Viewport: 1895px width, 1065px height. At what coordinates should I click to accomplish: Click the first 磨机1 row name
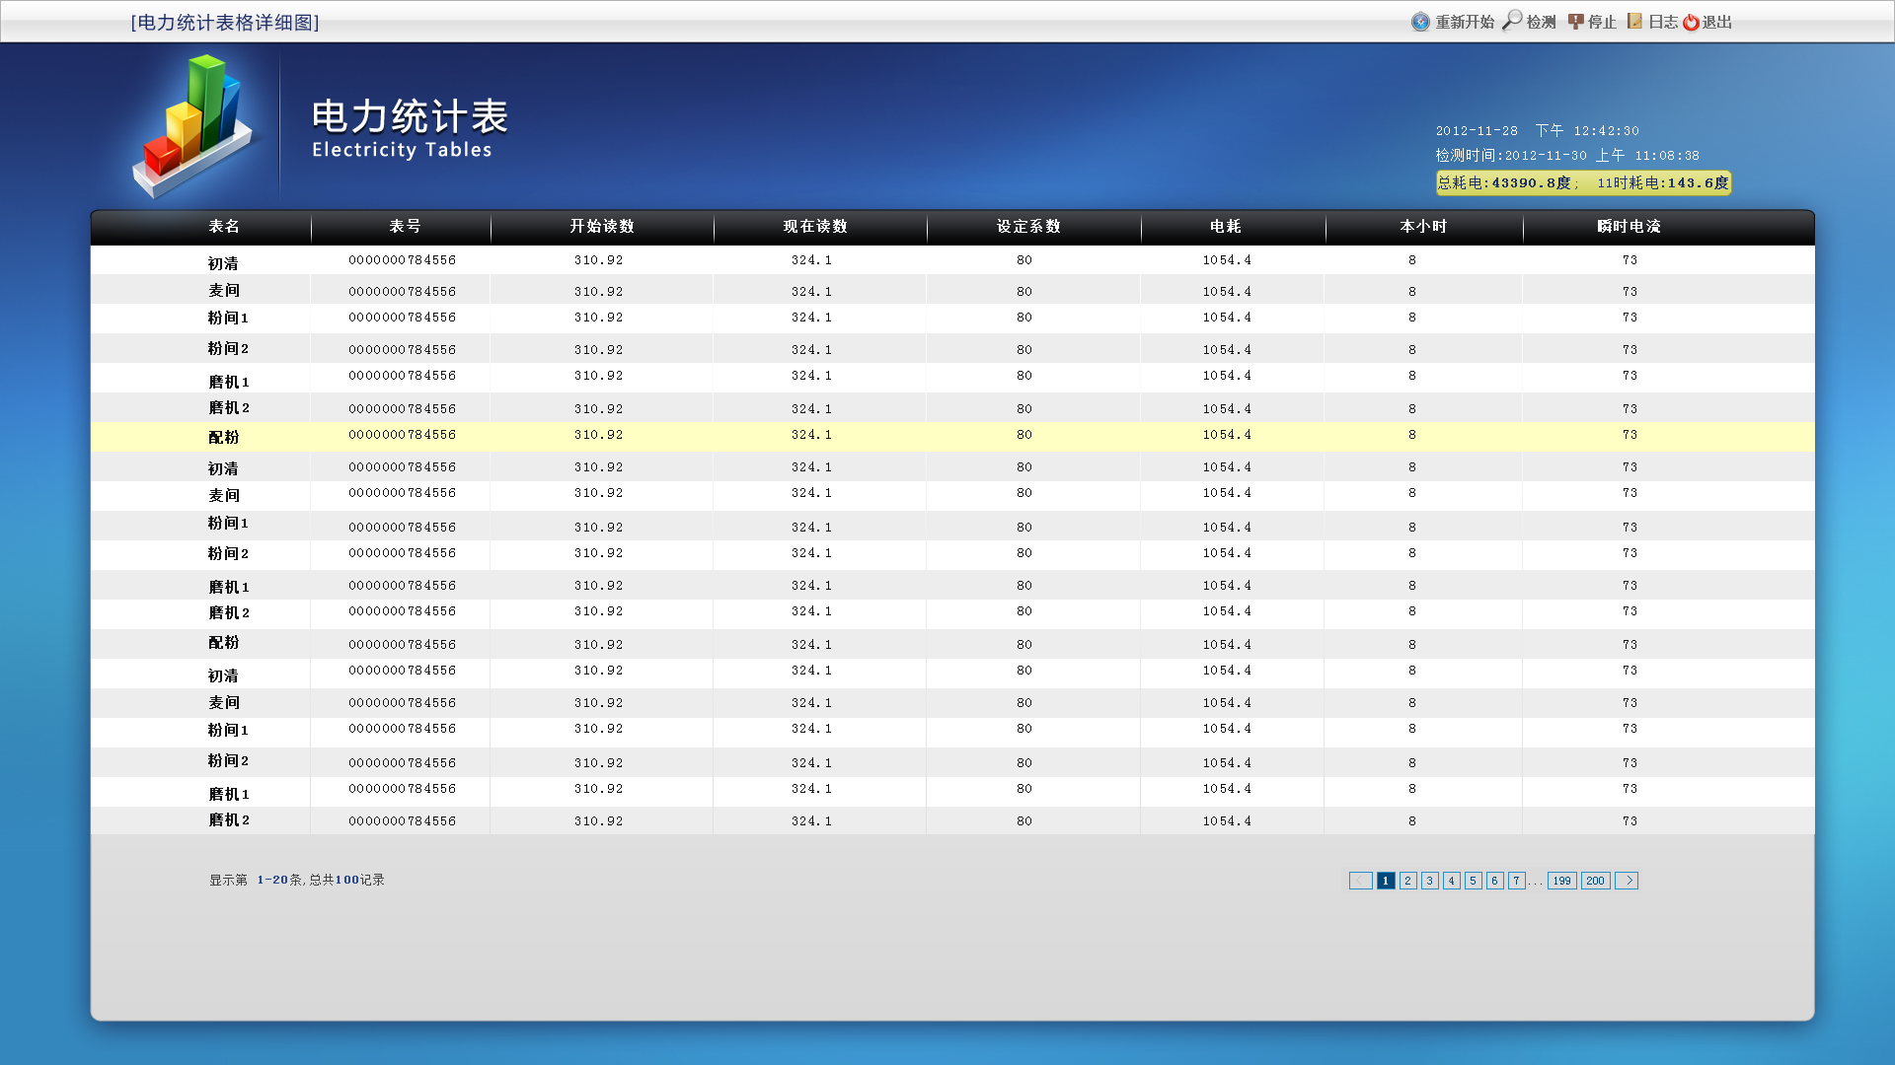tap(229, 382)
